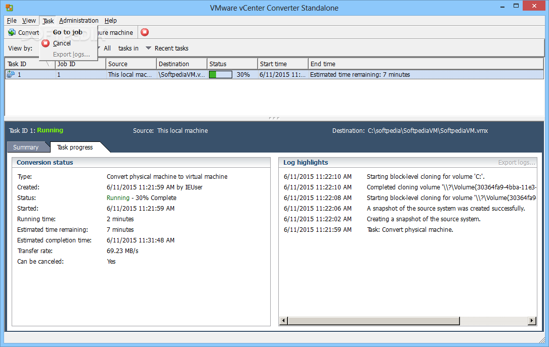Select the Task progress tab
The height and width of the screenshot is (347, 549).
[x=75, y=147]
